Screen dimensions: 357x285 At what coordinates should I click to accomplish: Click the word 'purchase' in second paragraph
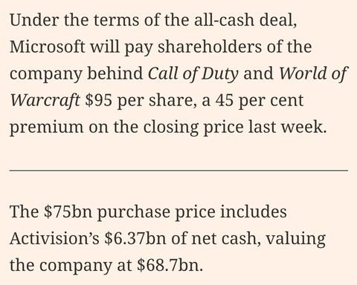[x=134, y=213]
